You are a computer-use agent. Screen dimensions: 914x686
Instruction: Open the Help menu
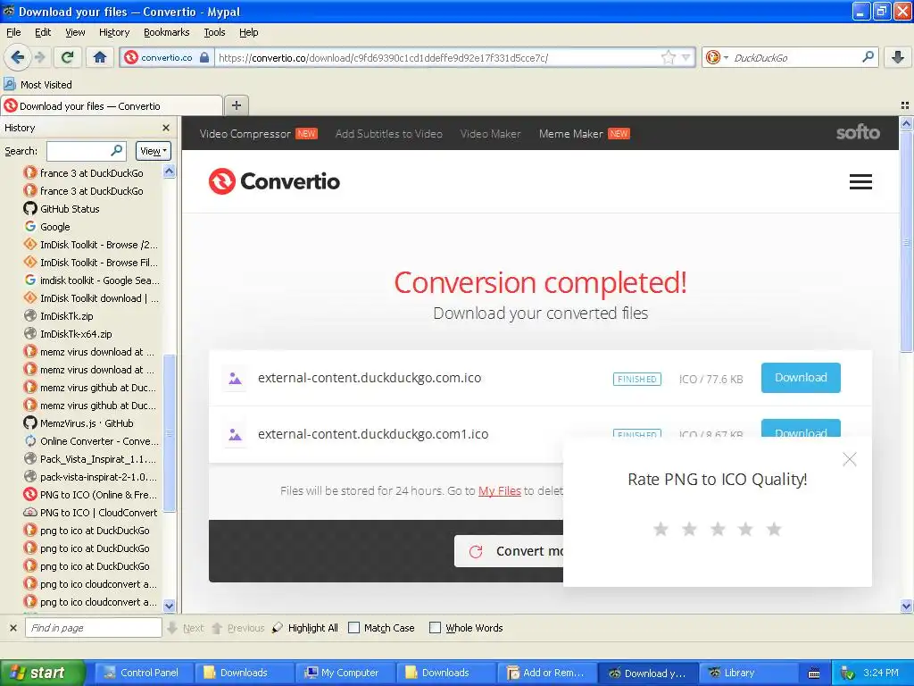coord(248,32)
